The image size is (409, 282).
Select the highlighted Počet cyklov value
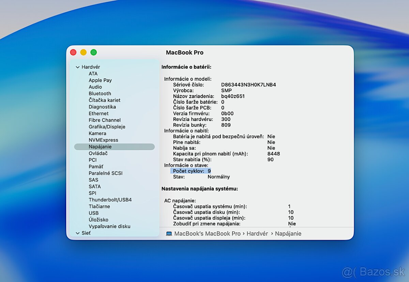coord(191,171)
